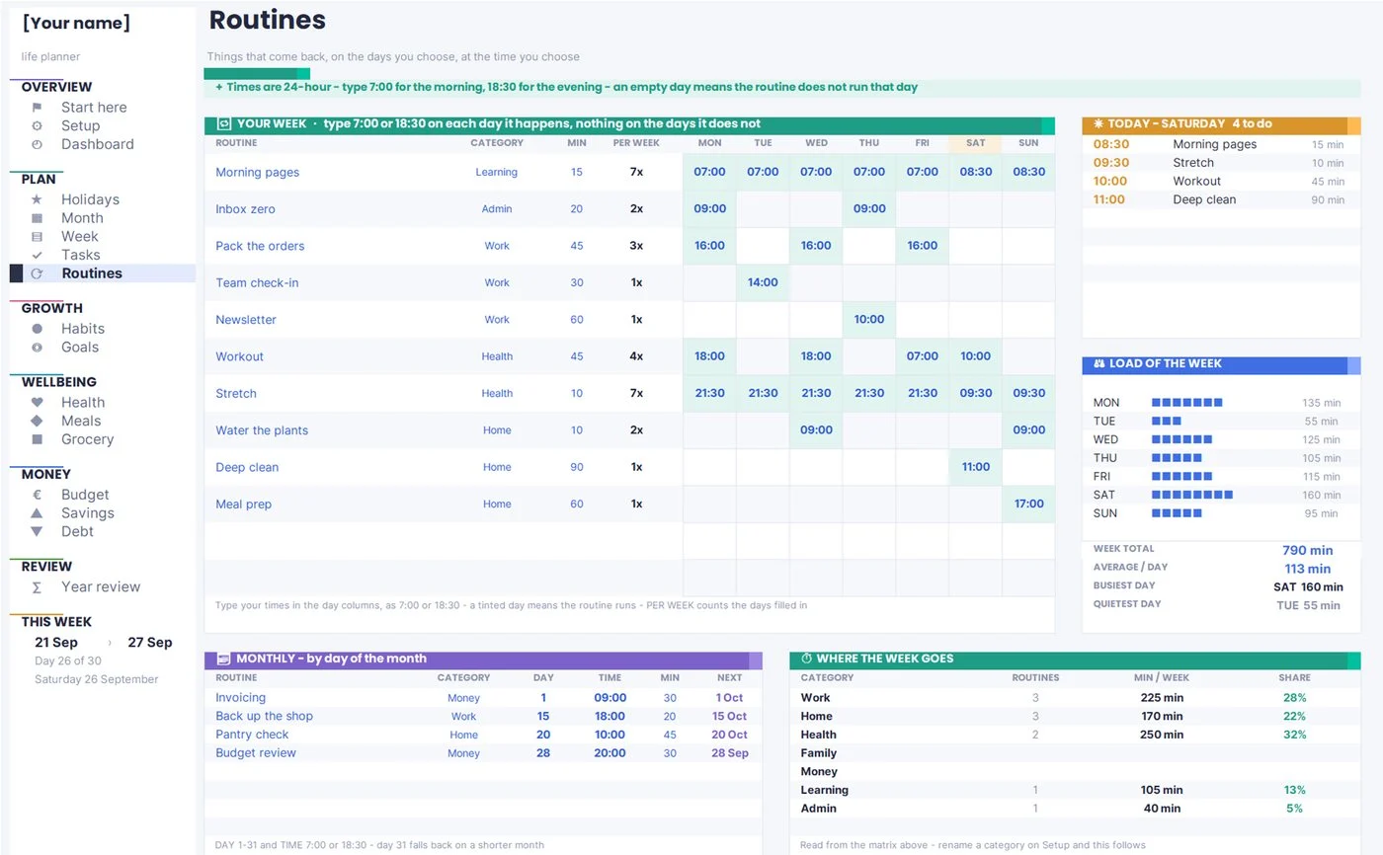Select the Inbox zero routine name
The image size is (1383, 855).
tap(245, 209)
